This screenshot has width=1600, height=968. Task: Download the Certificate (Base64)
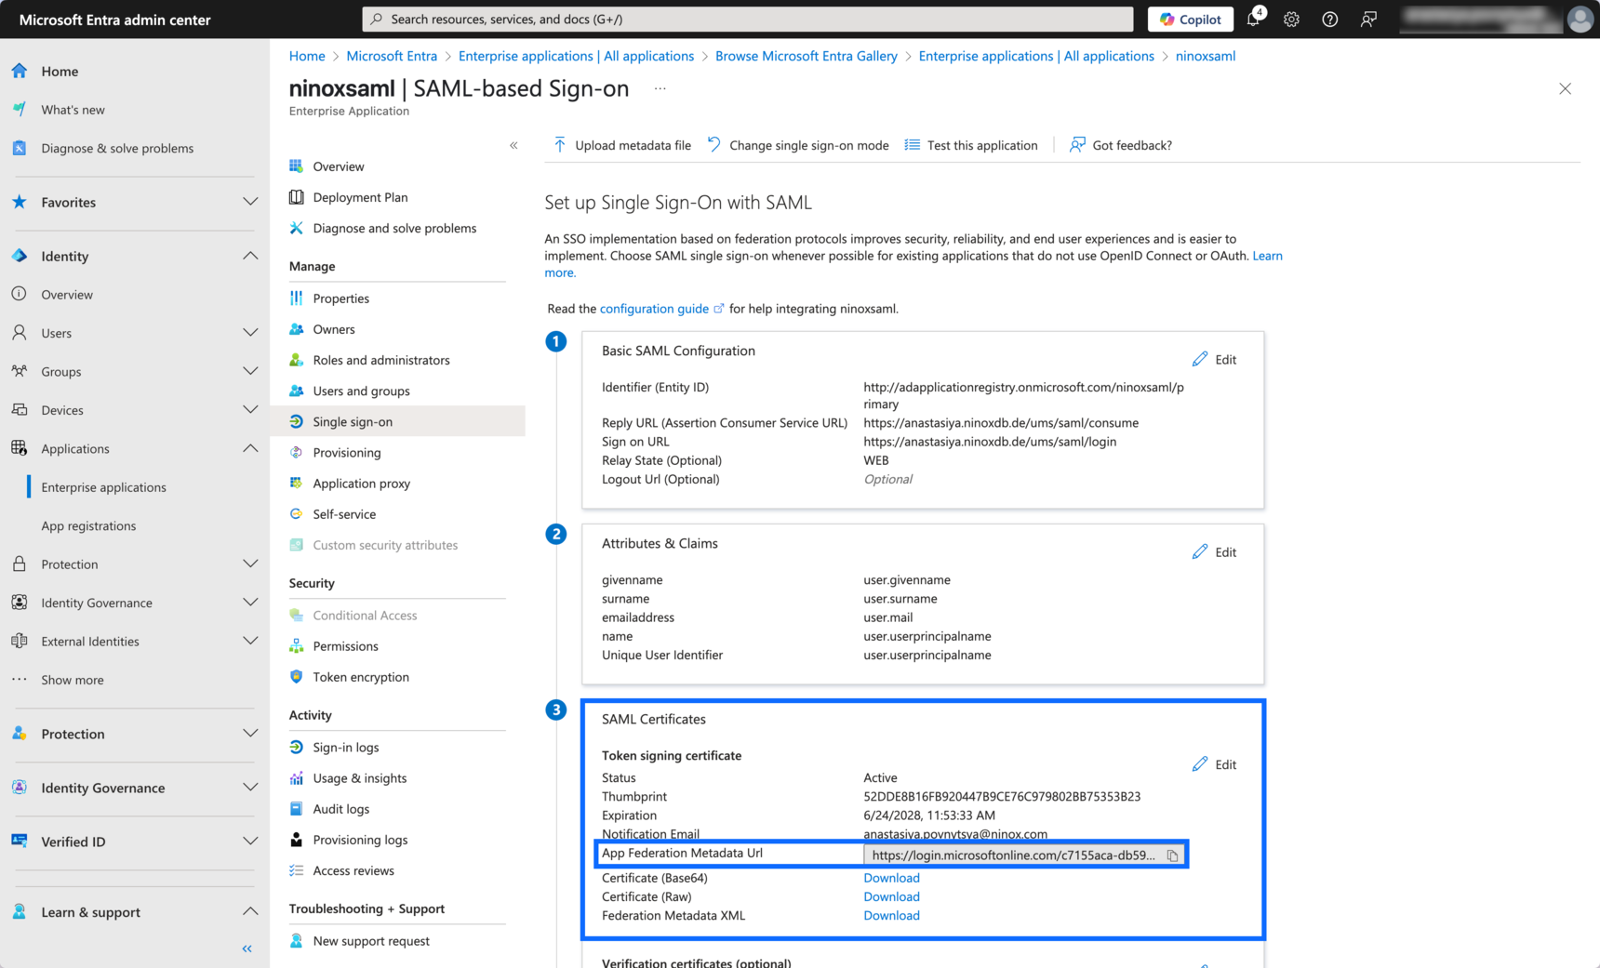tap(891, 878)
